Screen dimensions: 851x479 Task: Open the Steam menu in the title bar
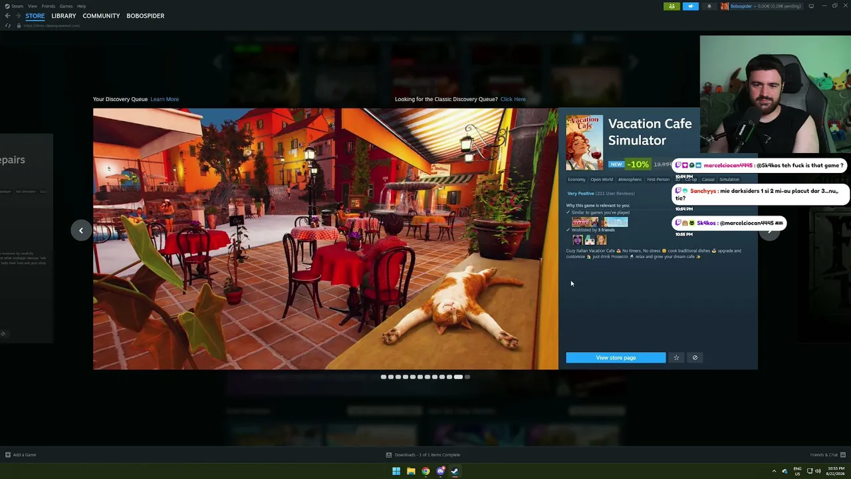[x=14, y=6]
